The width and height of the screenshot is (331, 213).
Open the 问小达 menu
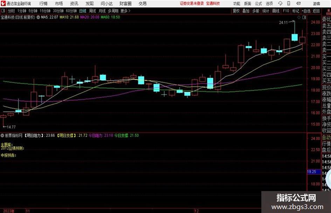[x=106, y=3]
